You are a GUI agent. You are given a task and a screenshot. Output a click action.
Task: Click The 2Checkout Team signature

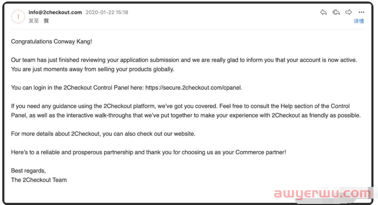pos(39,180)
